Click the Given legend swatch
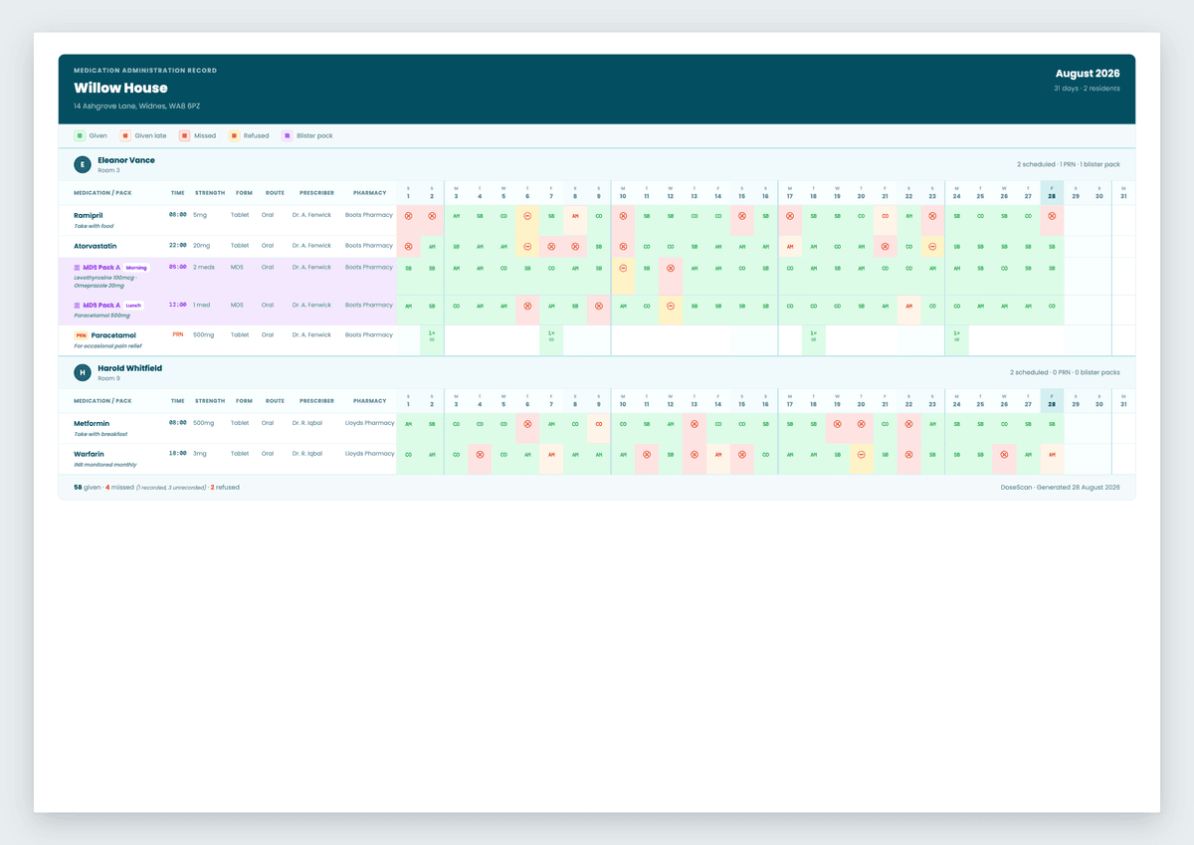Viewport: 1194px width, 845px height. coord(79,135)
